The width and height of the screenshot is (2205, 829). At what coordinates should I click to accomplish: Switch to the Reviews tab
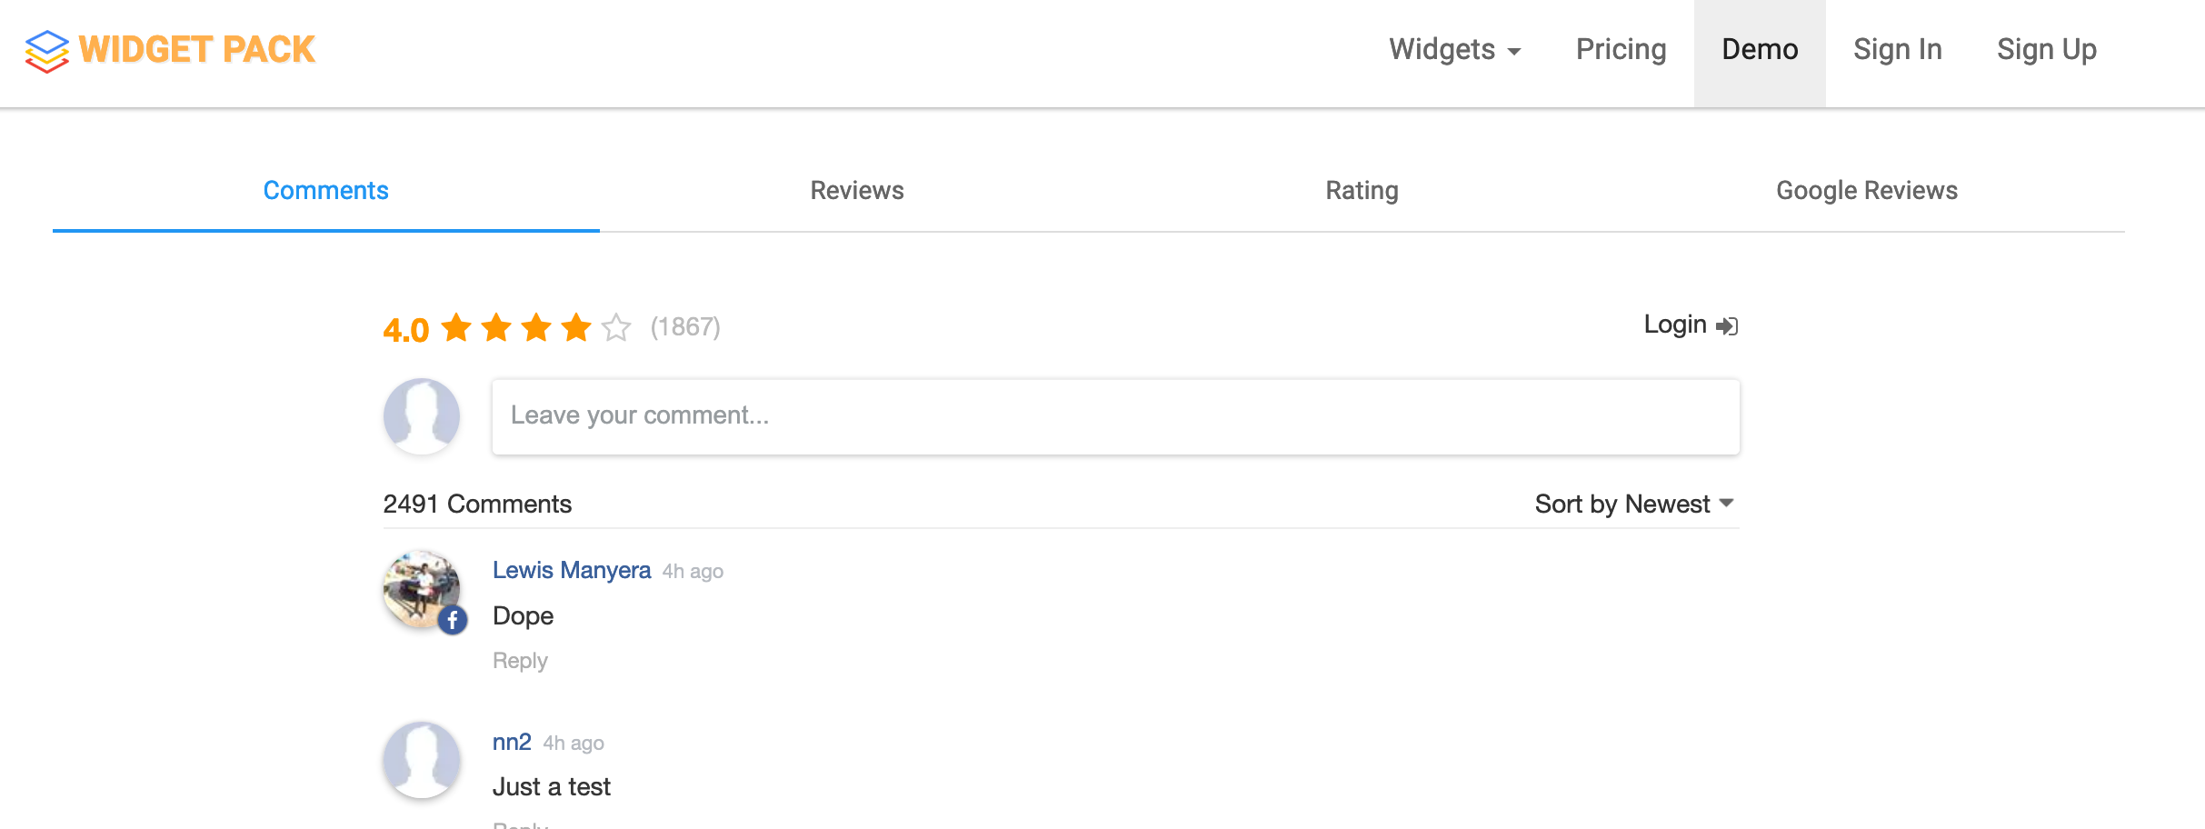[x=857, y=191]
